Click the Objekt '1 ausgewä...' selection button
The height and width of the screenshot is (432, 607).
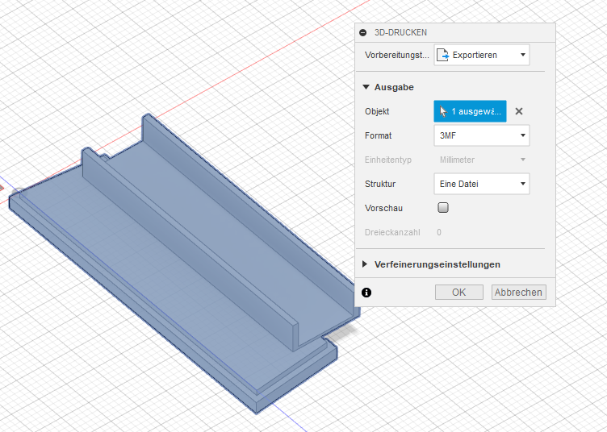[x=470, y=111]
